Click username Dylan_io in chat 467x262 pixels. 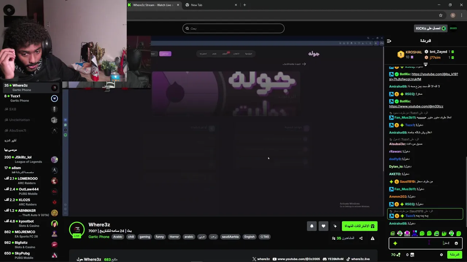tap(396, 167)
